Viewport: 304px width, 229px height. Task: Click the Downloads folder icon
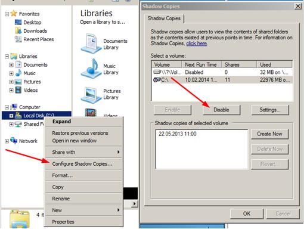18,30
